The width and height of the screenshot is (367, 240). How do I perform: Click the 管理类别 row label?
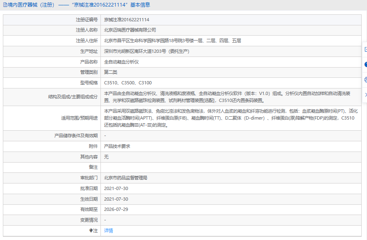coord(89,72)
